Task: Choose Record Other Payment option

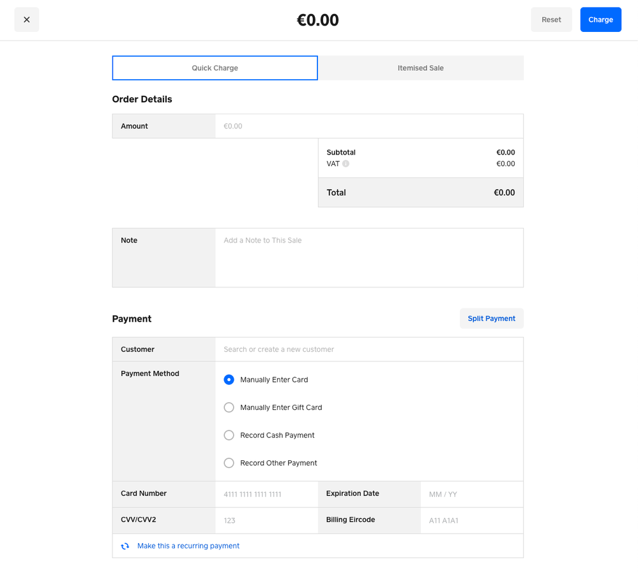Action: 229,463
